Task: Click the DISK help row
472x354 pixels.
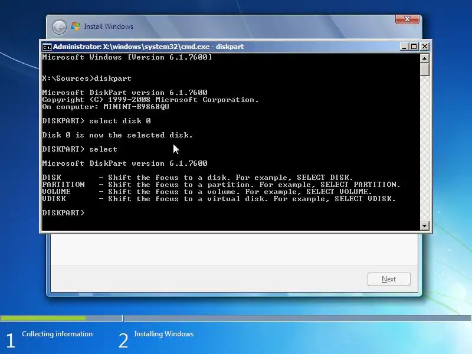Action: 198,178
